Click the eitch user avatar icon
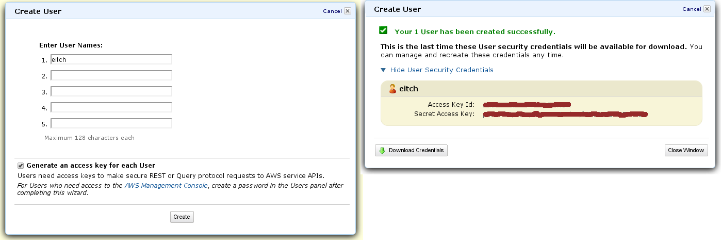Viewport: 721px width, 243px height. [x=392, y=89]
